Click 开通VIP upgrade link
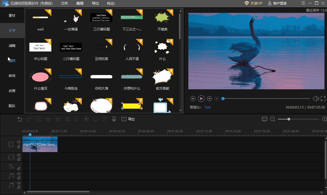The width and height of the screenshot is (327, 195). pyautogui.click(x=253, y=3)
